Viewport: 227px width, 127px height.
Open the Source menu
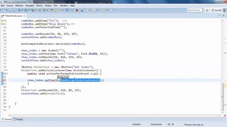10,6
